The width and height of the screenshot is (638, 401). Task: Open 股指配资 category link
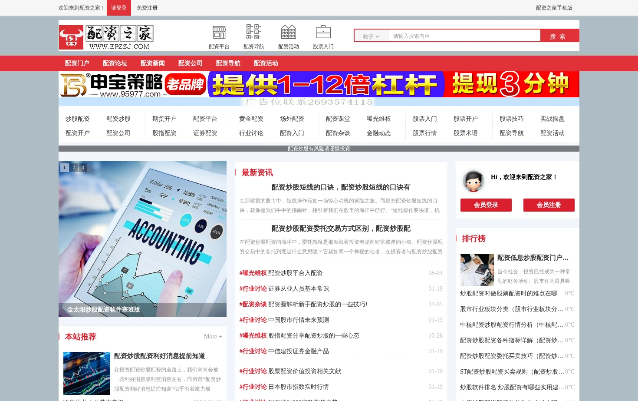click(x=164, y=133)
